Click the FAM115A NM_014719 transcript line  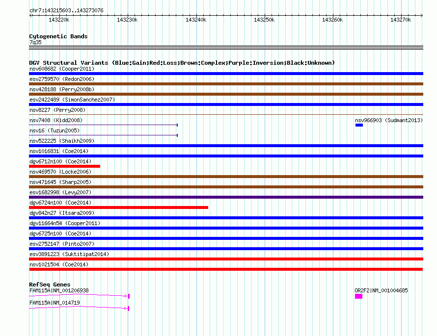coord(79,308)
